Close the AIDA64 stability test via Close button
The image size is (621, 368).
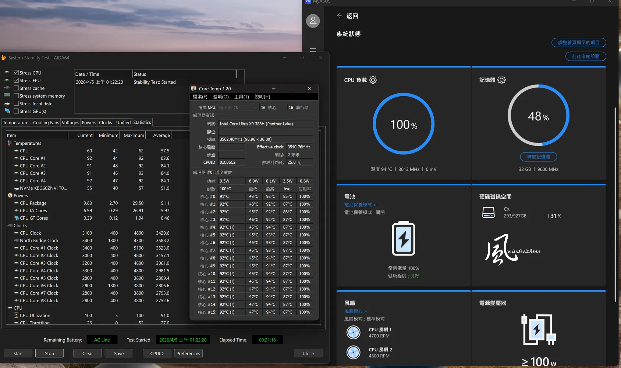point(308,353)
